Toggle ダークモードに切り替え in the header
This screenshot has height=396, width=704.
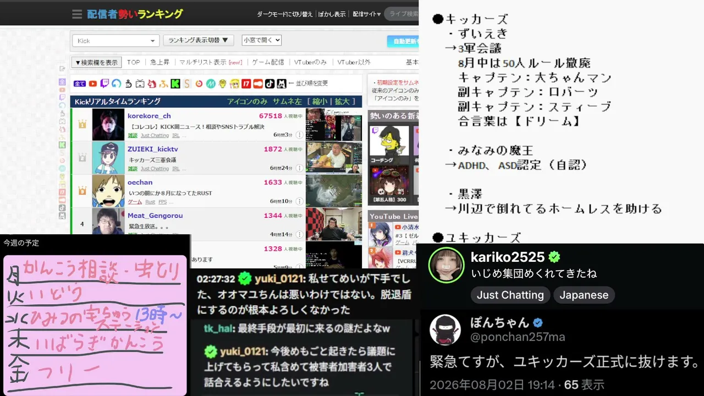[285, 14]
